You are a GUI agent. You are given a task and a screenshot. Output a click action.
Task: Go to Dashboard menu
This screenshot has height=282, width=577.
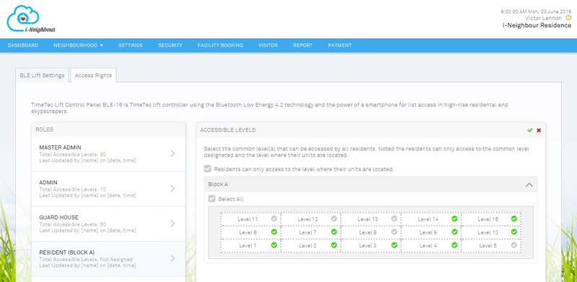pyautogui.click(x=23, y=45)
